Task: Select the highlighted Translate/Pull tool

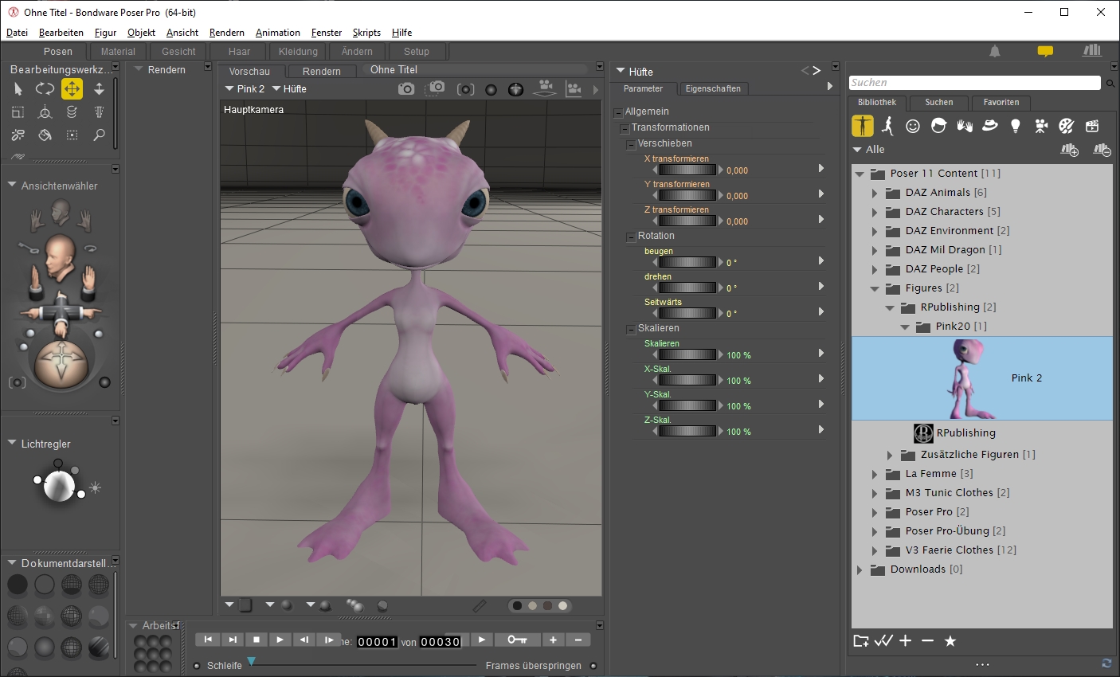Action: click(72, 88)
